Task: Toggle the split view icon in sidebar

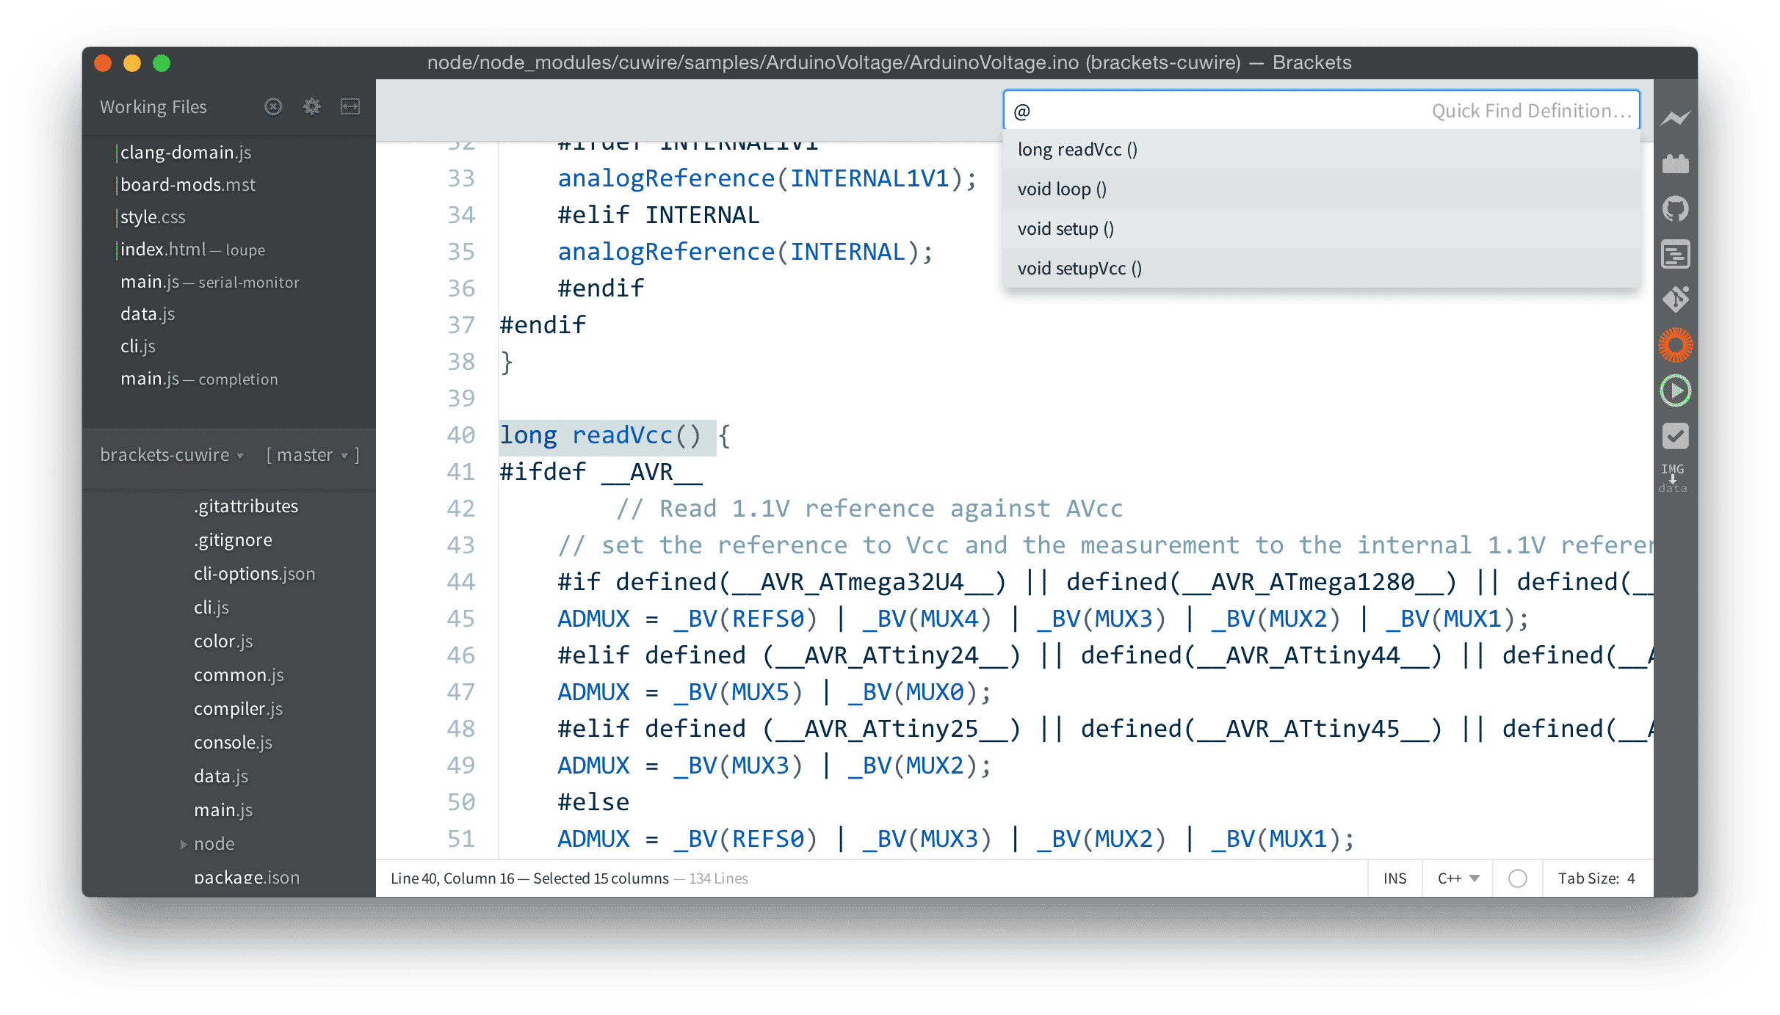Action: (350, 107)
